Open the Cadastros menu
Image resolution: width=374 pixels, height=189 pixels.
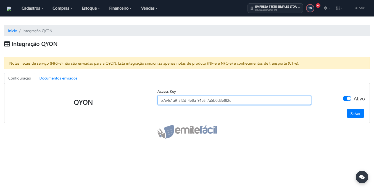[x=32, y=8]
